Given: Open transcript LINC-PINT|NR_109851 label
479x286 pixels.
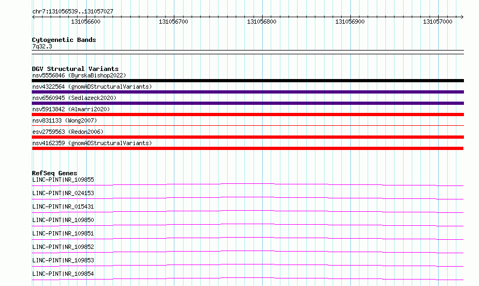Looking at the screenshot, I should coord(63,233).
